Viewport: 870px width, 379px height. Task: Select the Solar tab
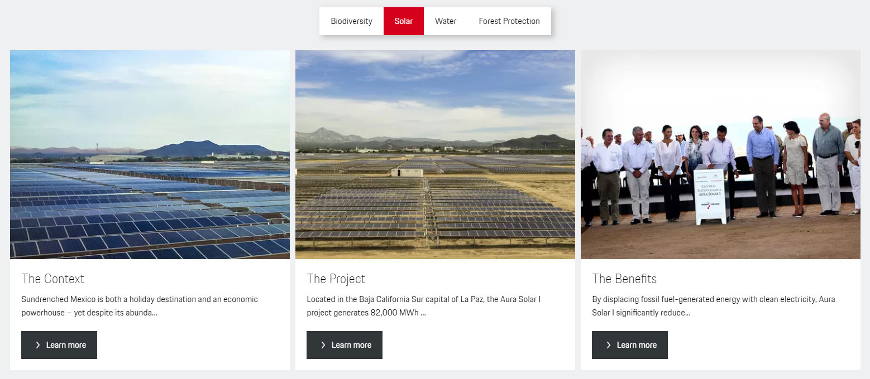403,21
